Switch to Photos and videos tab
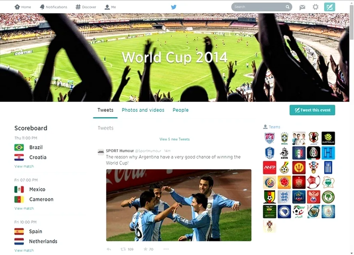The height and width of the screenshot is (255, 354). 143,110
